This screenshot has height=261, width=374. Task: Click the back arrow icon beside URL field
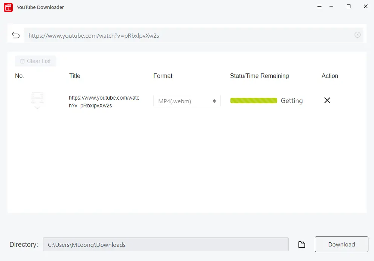(16, 35)
